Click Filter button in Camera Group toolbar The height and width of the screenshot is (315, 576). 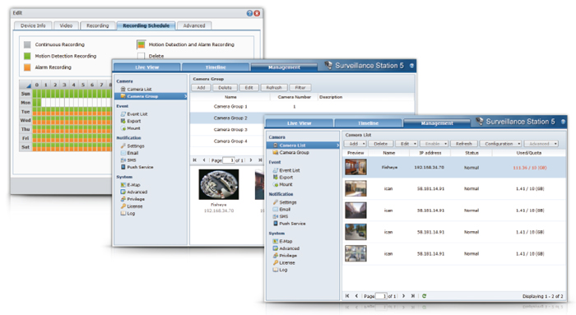click(300, 87)
